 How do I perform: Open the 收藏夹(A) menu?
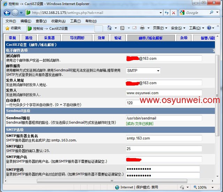point(58,21)
